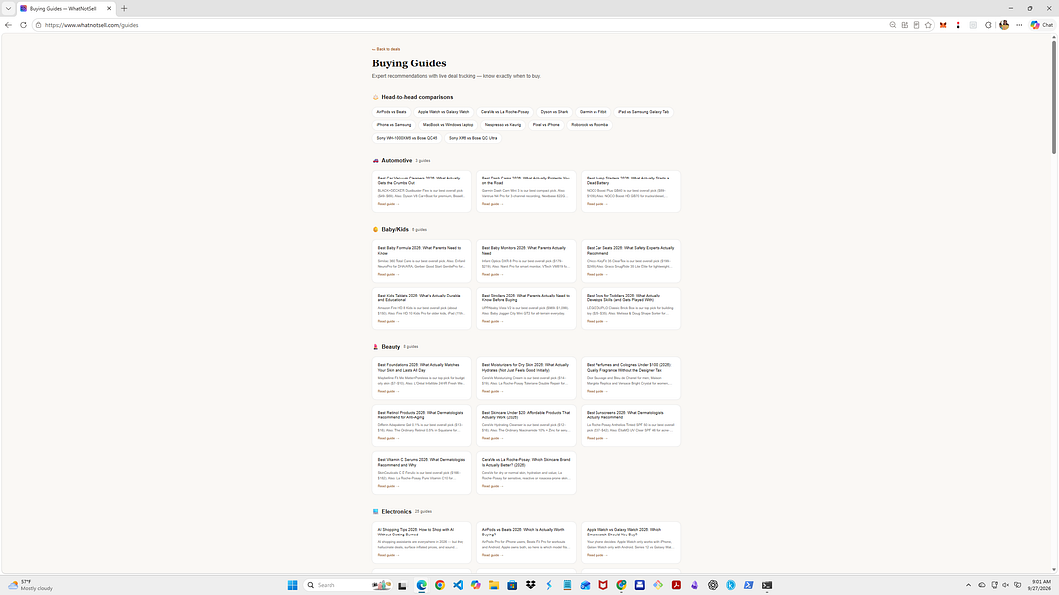Open Best Sunscreens guide title
The height and width of the screenshot is (595, 1059).
click(x=624, y=415)
